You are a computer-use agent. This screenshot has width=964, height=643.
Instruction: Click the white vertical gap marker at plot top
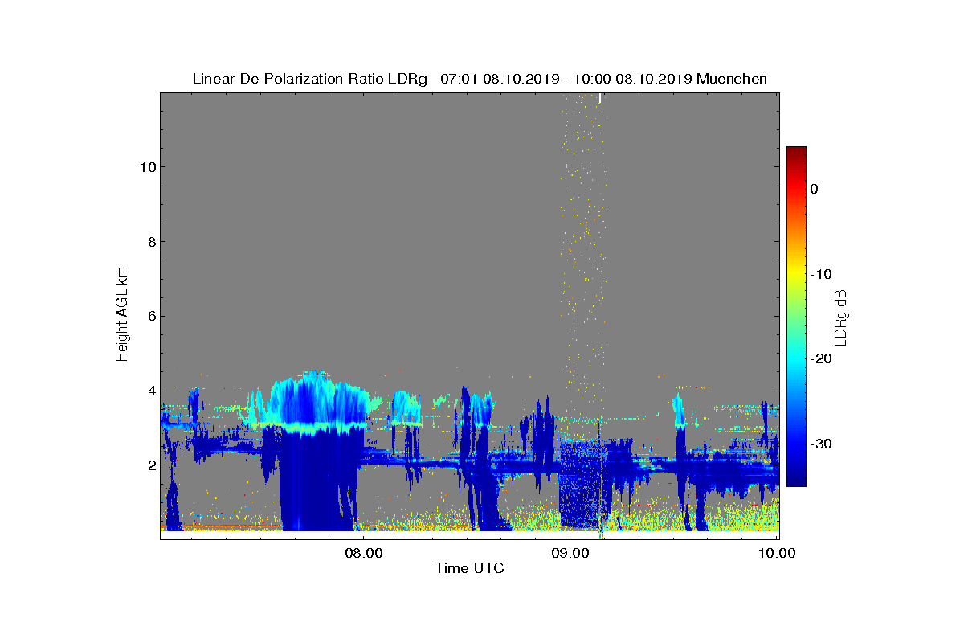[602, 104]
